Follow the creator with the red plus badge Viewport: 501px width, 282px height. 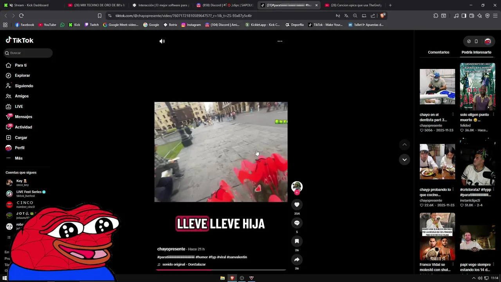tap(297, 192)
